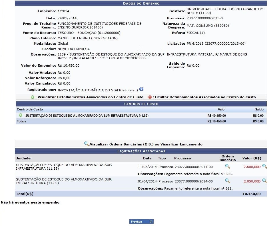Click process number in the 01/04/2014 liquidation row
269x226 pixels.
click(x=194, y=181)
